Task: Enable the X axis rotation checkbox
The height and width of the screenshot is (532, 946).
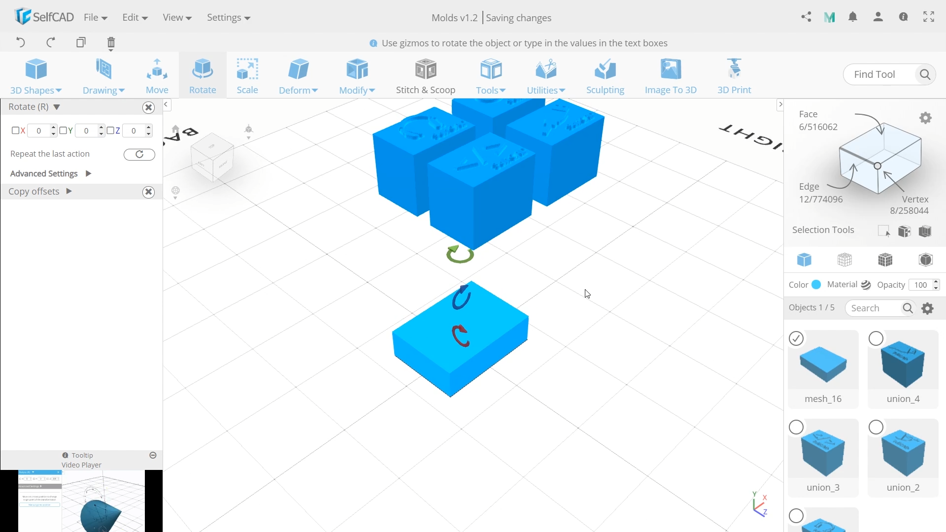Action: coord(15,131)
